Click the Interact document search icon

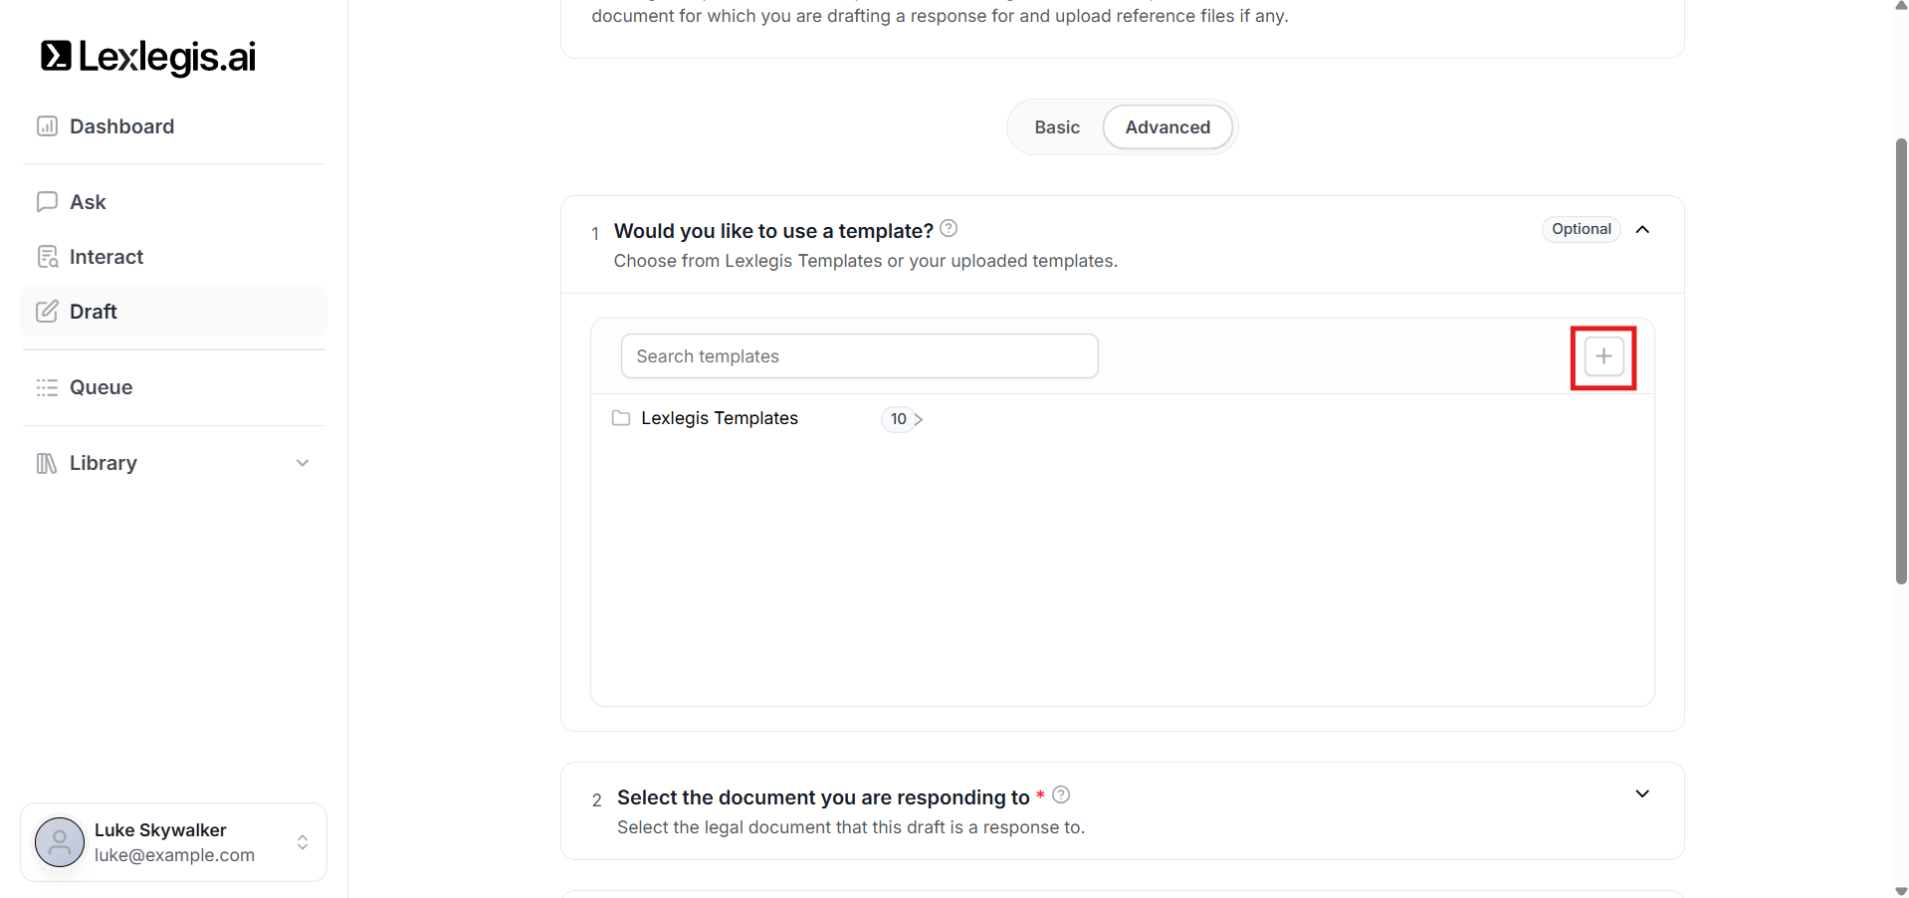click(47, 257)
